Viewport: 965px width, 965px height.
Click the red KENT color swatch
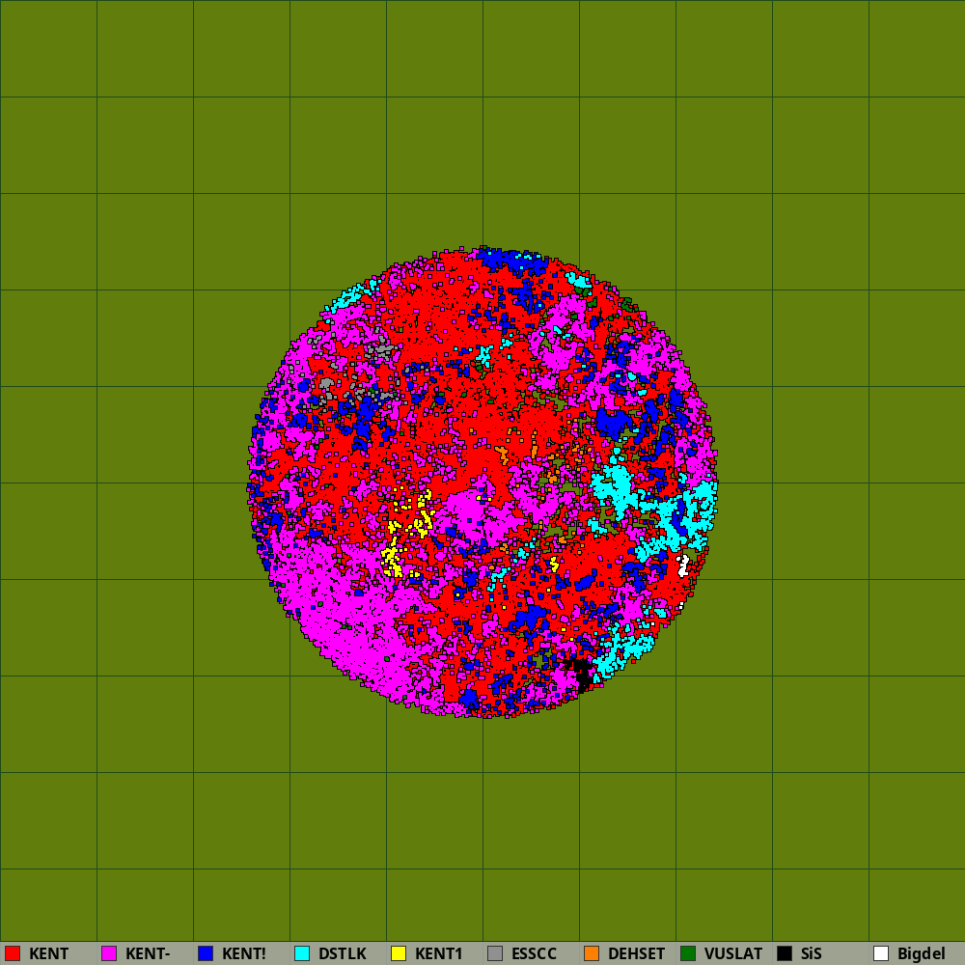tap(13, 953)
